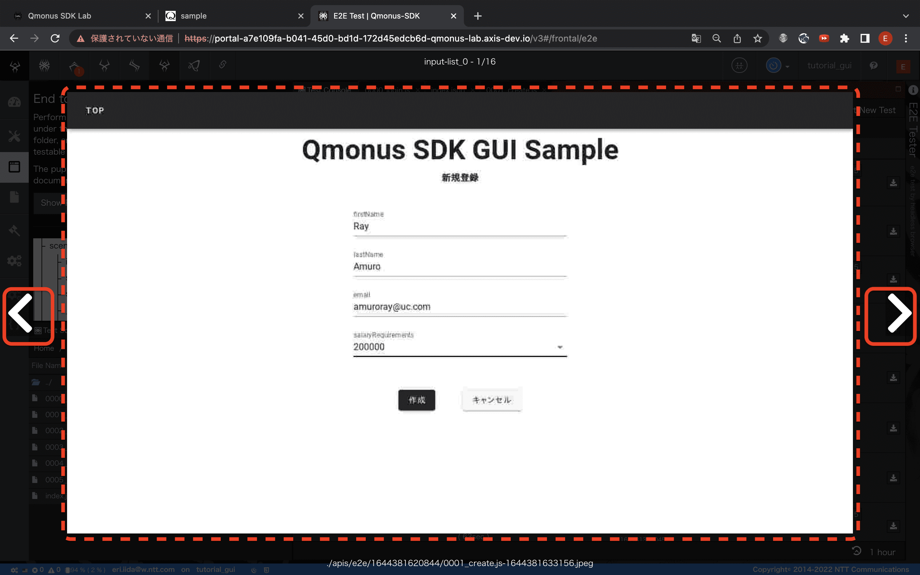Image resolution: width=920 pixels, height=575 pixels.
Task: Open the wrench tools icon in the sidebar
Action: 14,135
